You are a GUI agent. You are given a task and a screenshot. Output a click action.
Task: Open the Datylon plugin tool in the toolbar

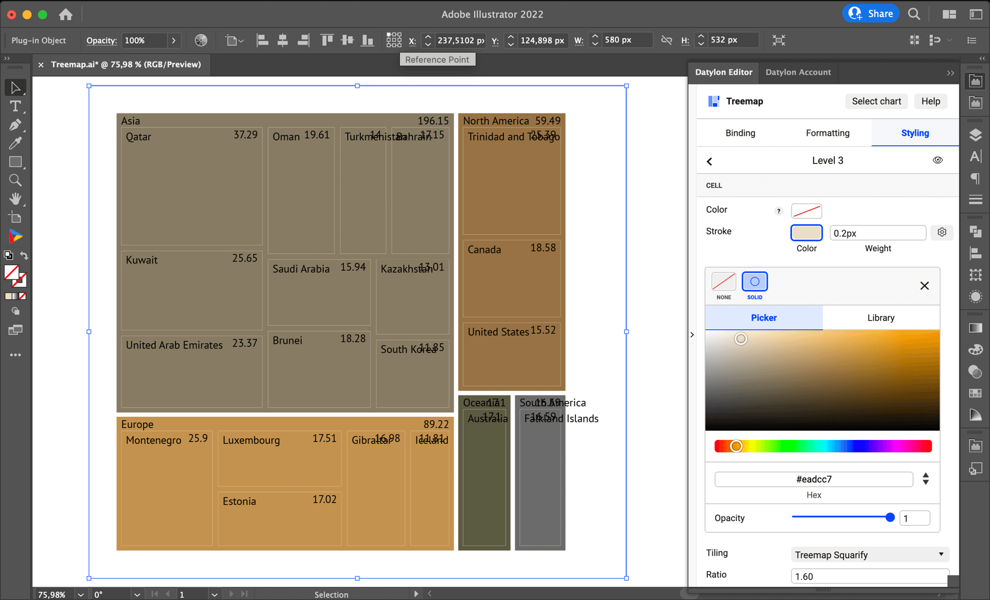point(15,236)
